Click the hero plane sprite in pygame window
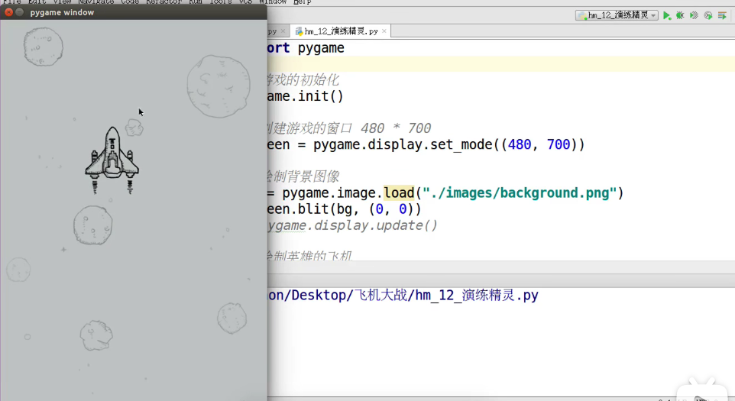 pyautogui.click(x=112, y=160)
